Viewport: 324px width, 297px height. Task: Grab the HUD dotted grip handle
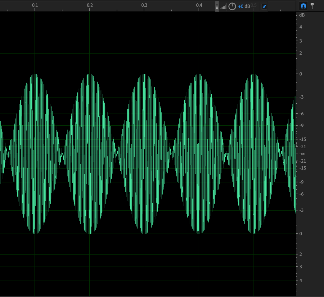click(x=217, y=7)
